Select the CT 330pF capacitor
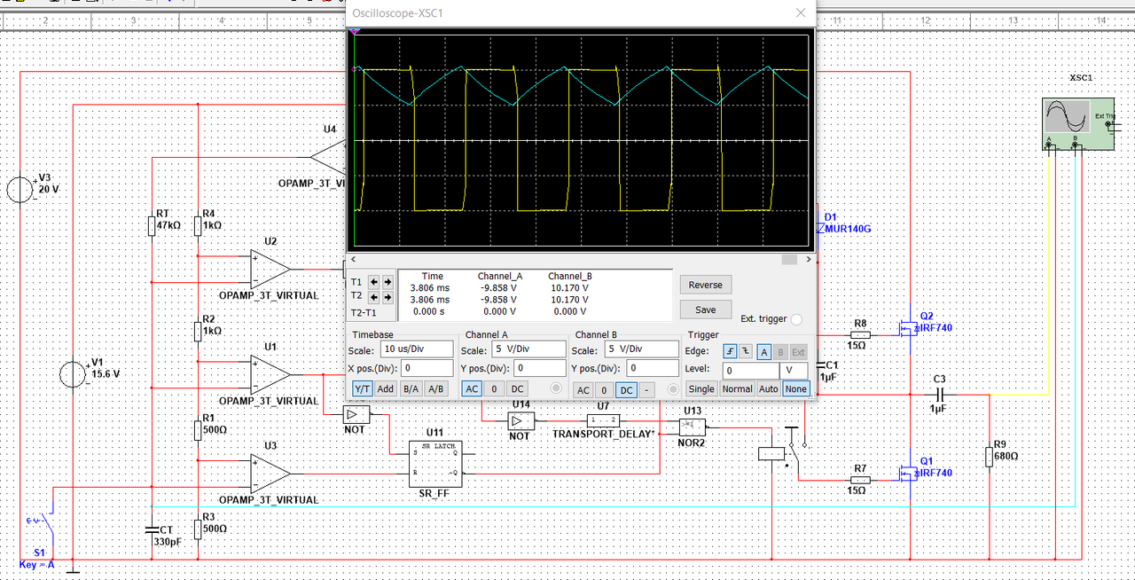The width and height of the screenshot is (1135, 580). 153,529
